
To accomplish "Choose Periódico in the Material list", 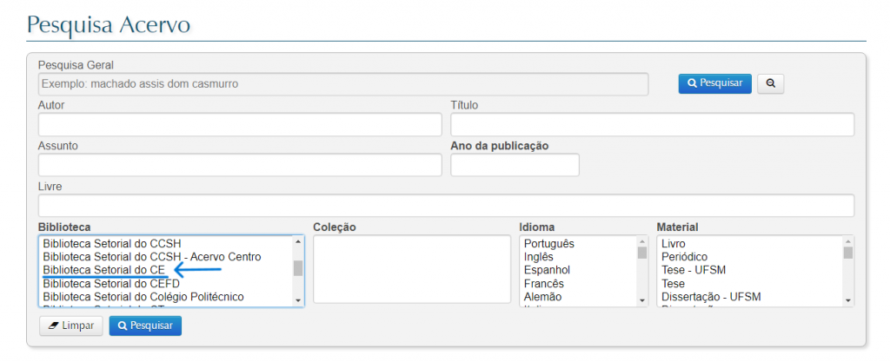I will coord(684,257).
